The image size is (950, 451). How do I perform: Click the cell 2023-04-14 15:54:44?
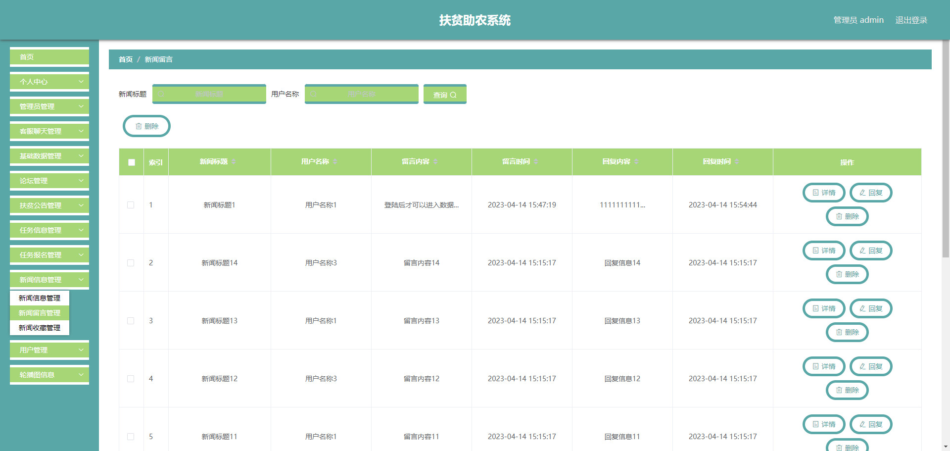[723, 205]
